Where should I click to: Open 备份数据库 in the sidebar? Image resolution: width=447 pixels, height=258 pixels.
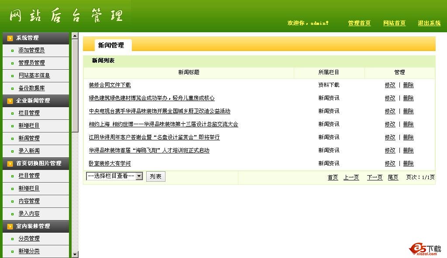pyautogui.click(x=31, y=88)
